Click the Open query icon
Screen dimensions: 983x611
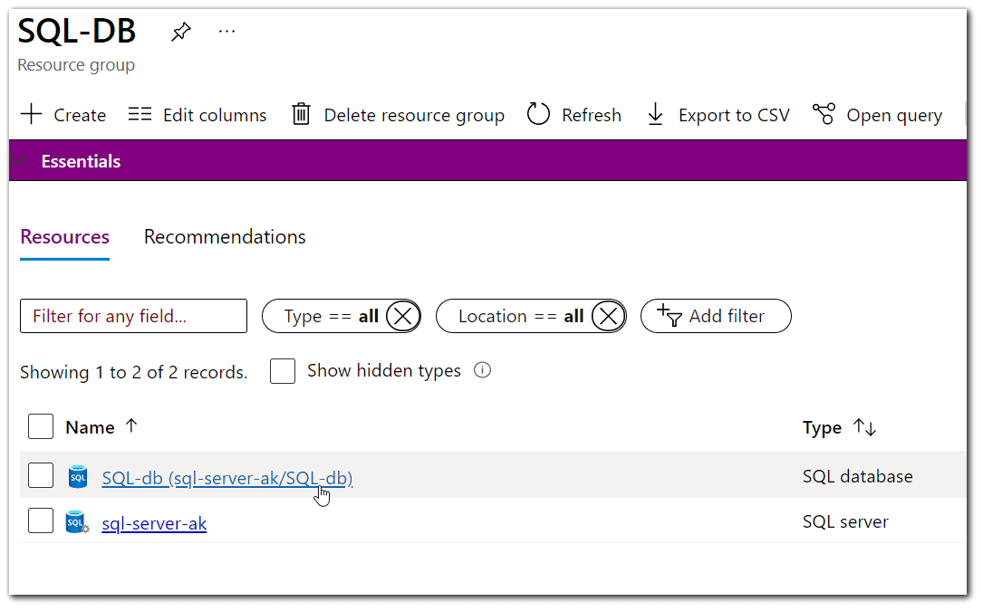click(824, 114)
